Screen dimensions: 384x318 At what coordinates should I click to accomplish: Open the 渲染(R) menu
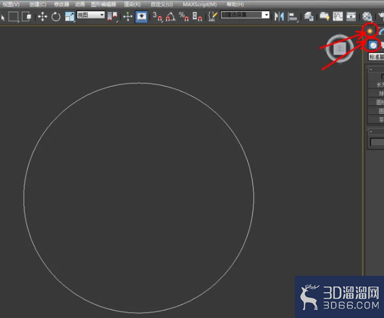click(x=132, y=4)
